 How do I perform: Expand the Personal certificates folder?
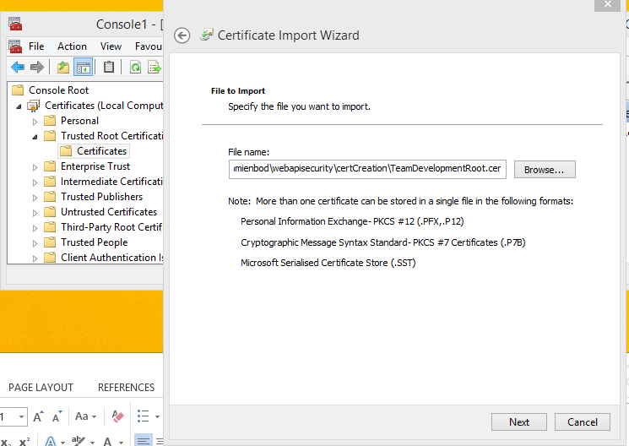(x=35, y=121)
